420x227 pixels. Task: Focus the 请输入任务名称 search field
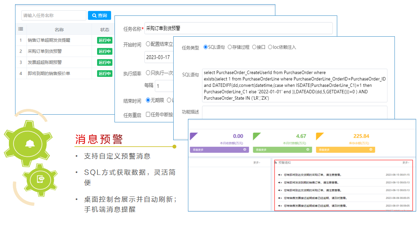coord(54,15)
